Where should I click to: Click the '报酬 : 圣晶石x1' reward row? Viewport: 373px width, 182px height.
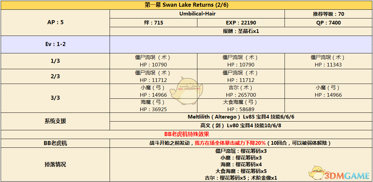pos(241,32)
